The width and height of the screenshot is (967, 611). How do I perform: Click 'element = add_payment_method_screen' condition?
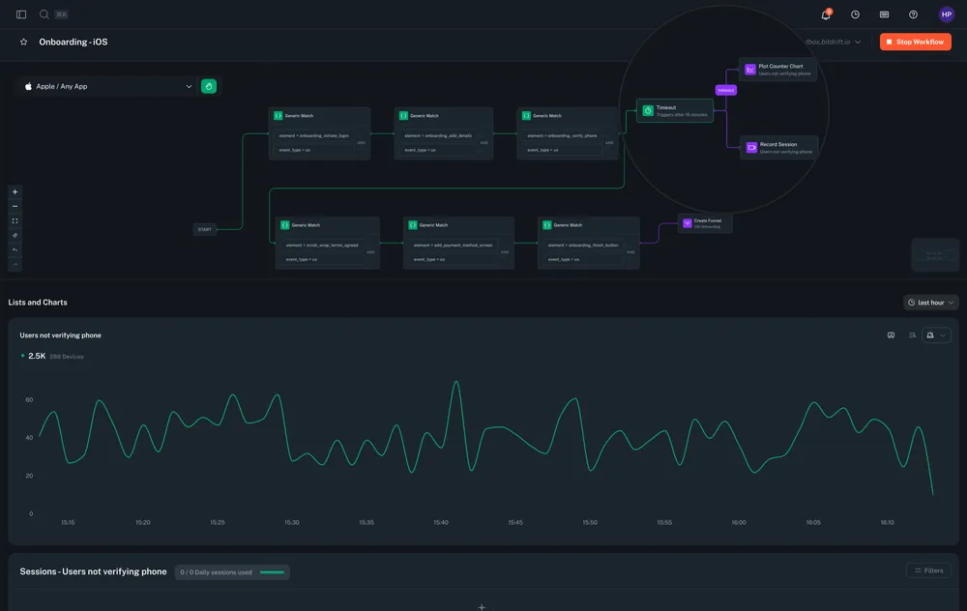point(453,246)
